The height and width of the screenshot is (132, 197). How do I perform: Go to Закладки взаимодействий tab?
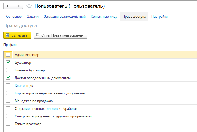point(65,16)
